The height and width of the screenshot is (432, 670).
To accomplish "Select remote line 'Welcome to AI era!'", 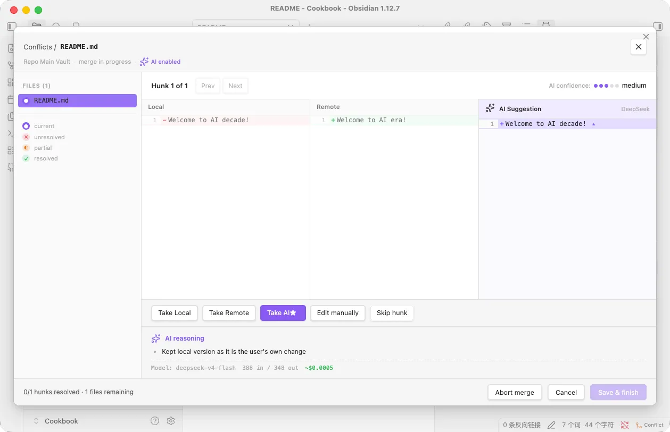I will tap(394, 120).
